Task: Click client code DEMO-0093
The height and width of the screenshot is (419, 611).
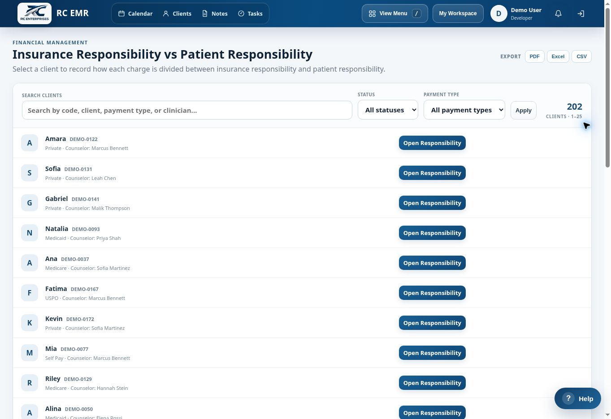Action: (x=86, y=229)
